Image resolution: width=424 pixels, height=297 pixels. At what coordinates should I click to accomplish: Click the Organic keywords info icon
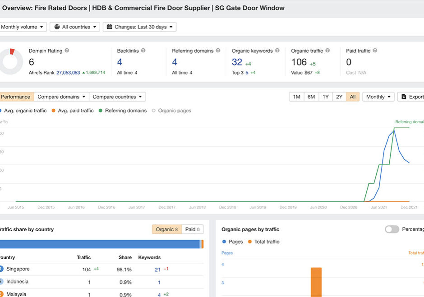277,51
